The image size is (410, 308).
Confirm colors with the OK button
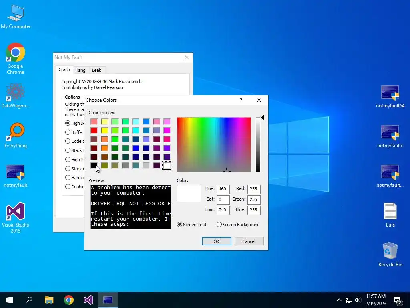pos(217,241)
